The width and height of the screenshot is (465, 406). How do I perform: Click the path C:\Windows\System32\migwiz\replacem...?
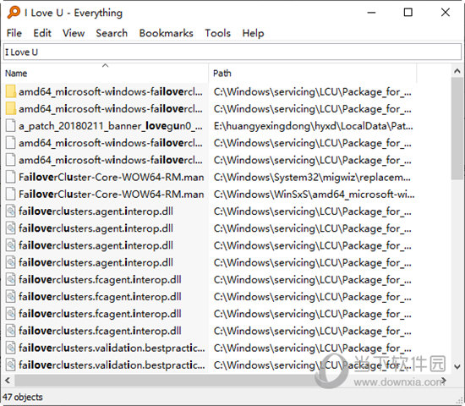[312, 177]
